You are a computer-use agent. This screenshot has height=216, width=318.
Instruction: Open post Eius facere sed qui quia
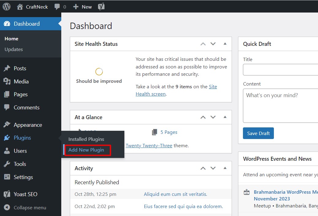click(183, 206)
